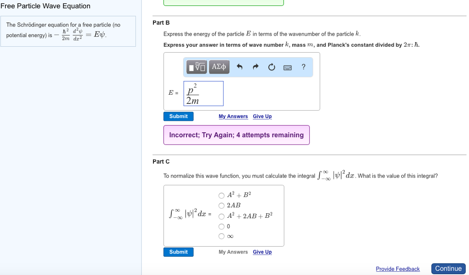Give Up on Part B

click(x=262, y=116)
